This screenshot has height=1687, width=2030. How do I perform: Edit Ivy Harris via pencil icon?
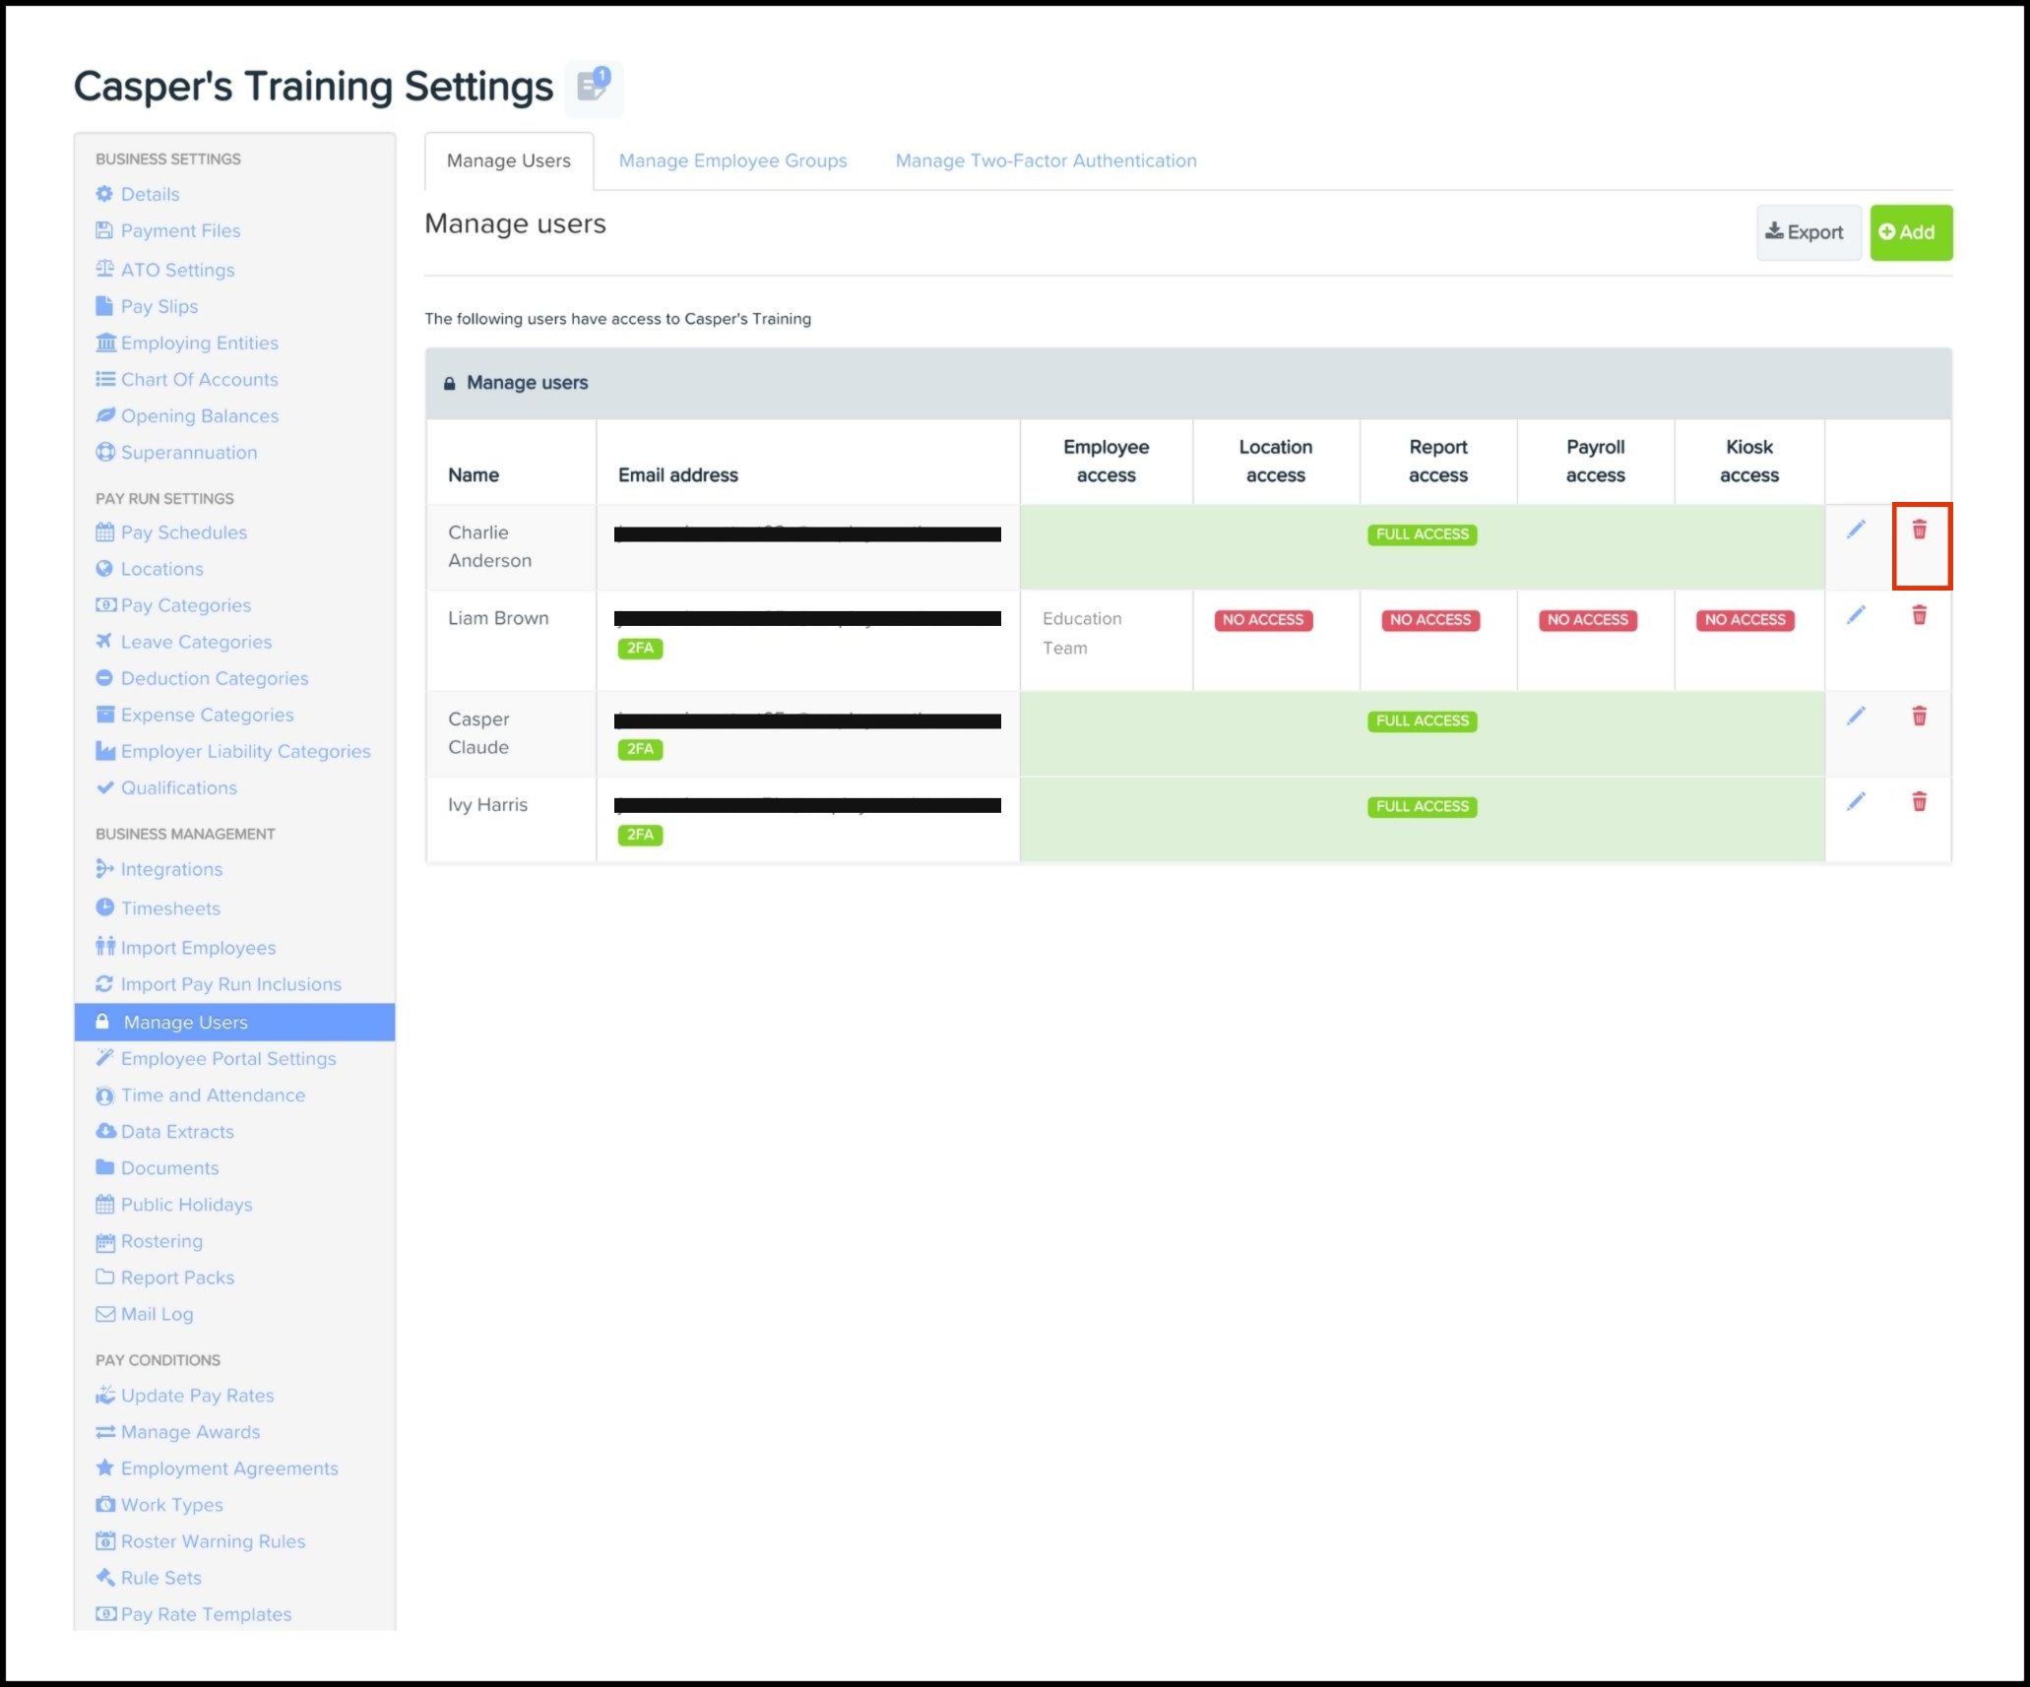coord(1856,802)
